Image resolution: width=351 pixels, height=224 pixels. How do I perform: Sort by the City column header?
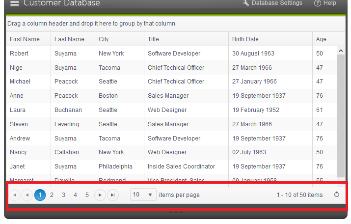[x=104, y=39]
